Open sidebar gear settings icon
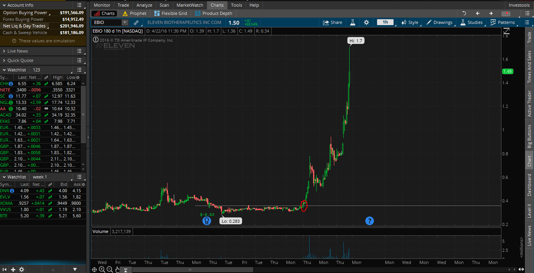534x273 pixels. pyautogui.click(x=22, y=269)
